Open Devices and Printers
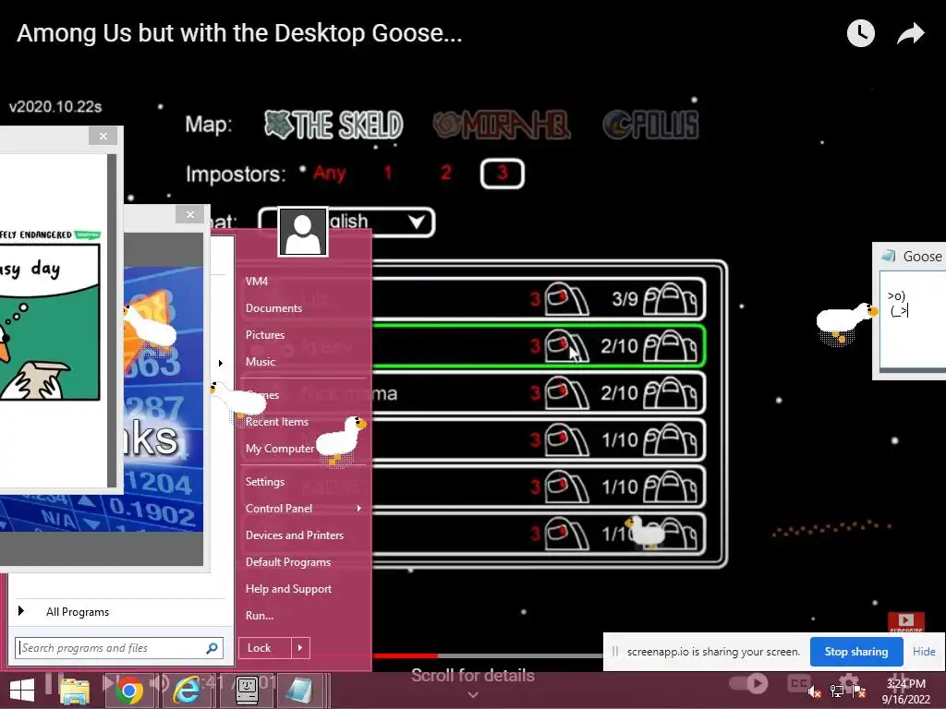 (x=295, y=535)
